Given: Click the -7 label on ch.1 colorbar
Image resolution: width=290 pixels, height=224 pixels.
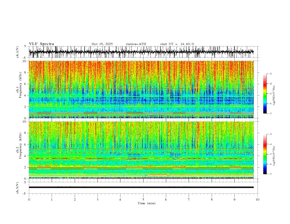Looking at the screenshot, I should point(270,113).
